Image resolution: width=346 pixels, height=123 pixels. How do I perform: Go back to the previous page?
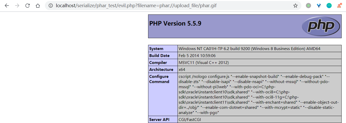[7, 6]
